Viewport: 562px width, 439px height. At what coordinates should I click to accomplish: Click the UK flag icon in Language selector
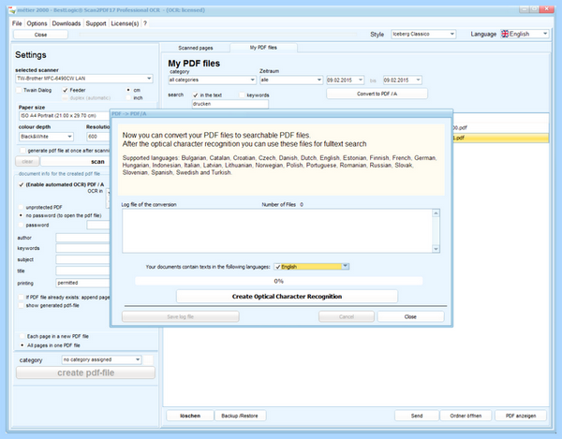click(505, 34)
